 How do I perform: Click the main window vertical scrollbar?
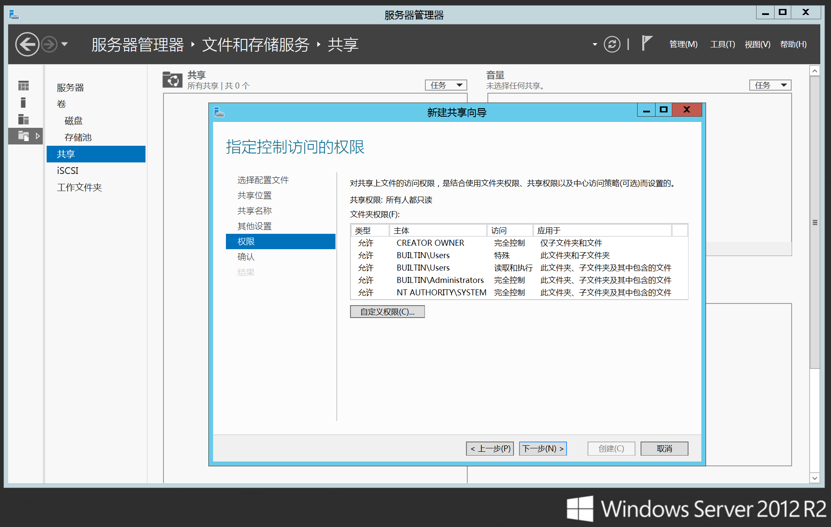pyautogui.click(x=815, y=222)
